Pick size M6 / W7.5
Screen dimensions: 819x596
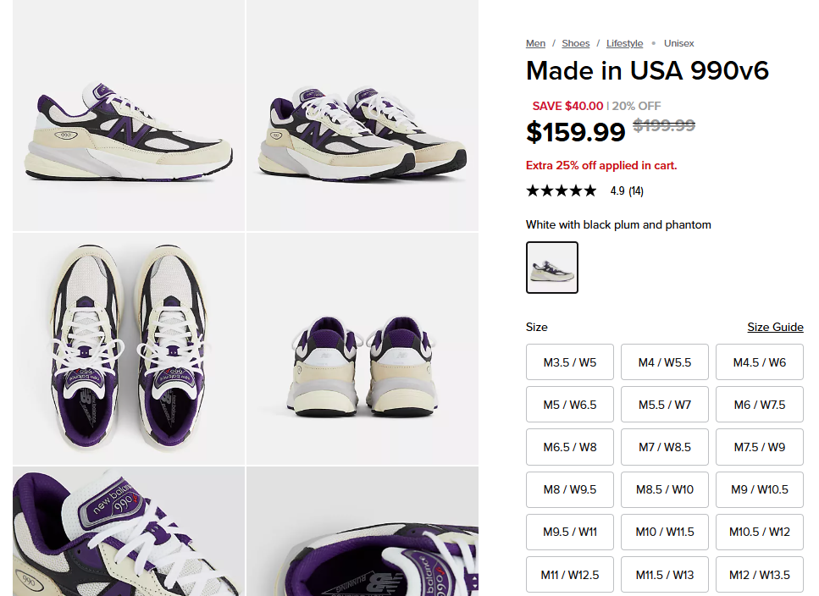pyautogui.click(x=759, y=405)
